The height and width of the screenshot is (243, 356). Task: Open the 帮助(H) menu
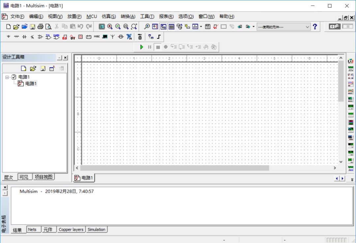(x=227, y=16)
